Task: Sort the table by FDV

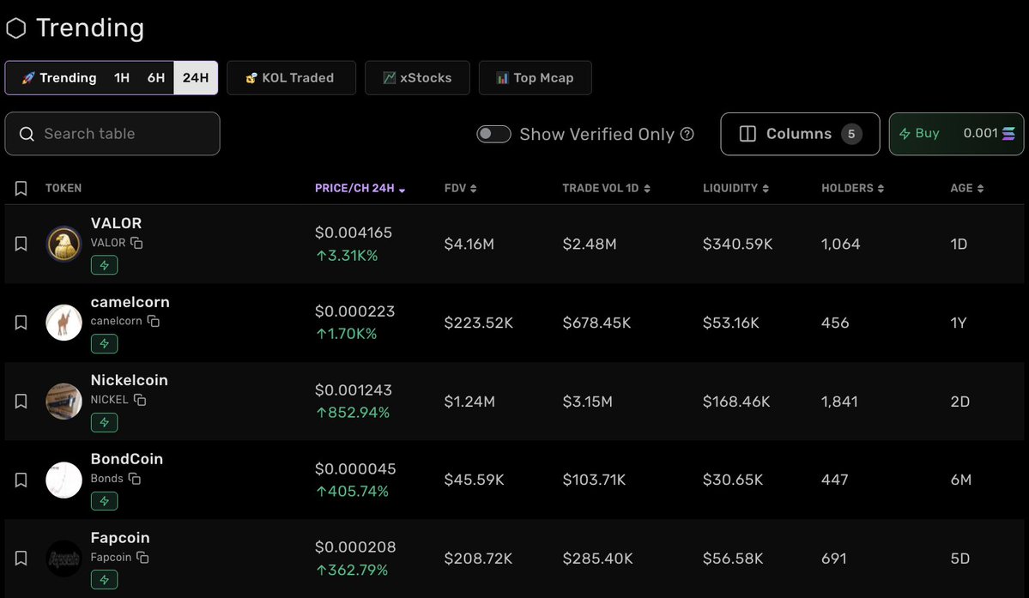Action: [460, 188]
